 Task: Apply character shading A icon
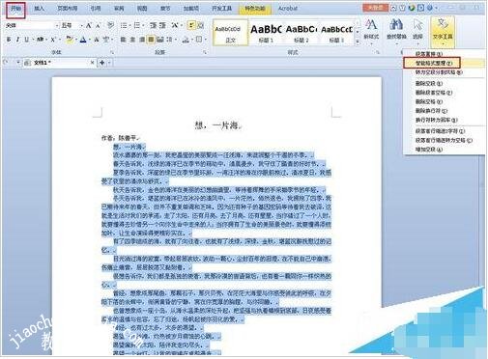(x=97, y=40)
